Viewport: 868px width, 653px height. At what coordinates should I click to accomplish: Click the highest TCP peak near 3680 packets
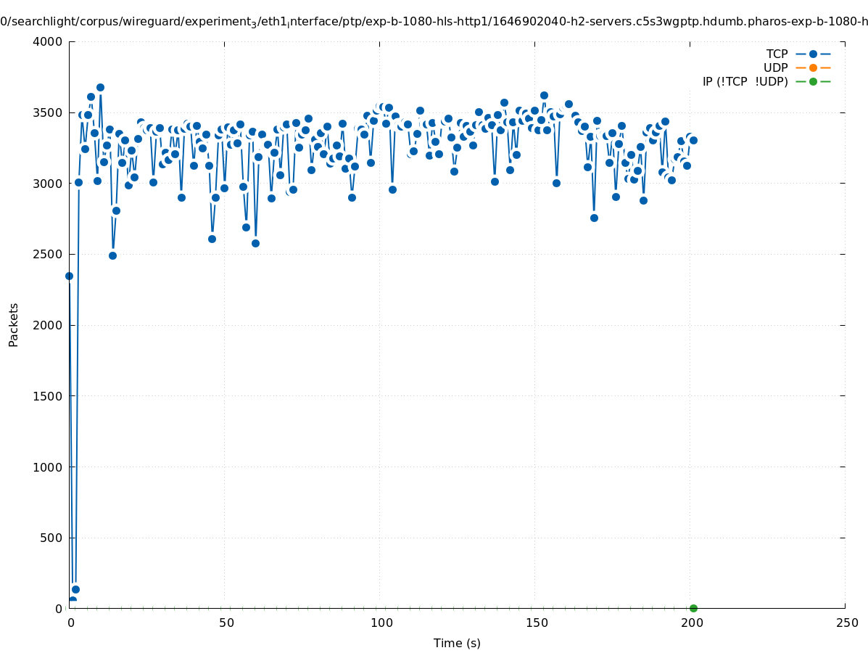100,87
